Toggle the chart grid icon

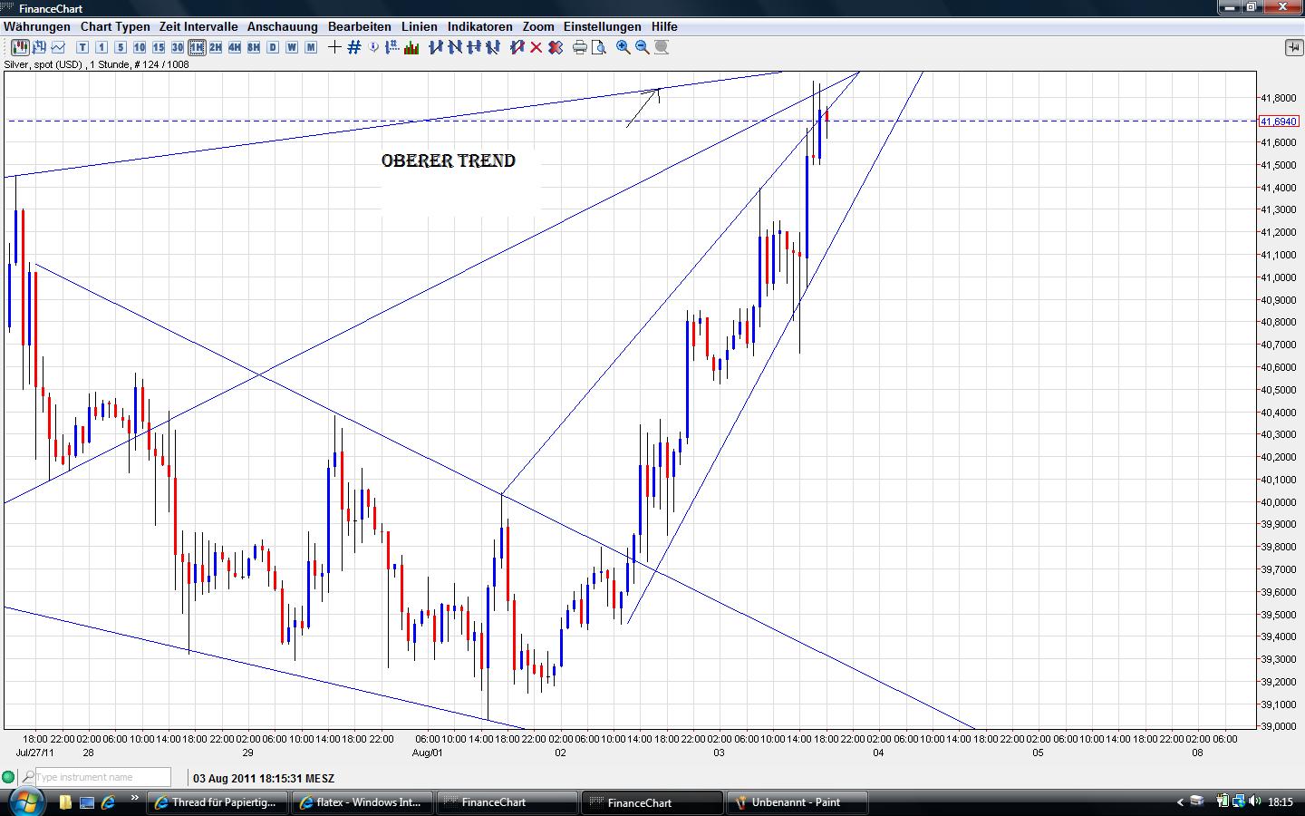[x=354, y=47]
